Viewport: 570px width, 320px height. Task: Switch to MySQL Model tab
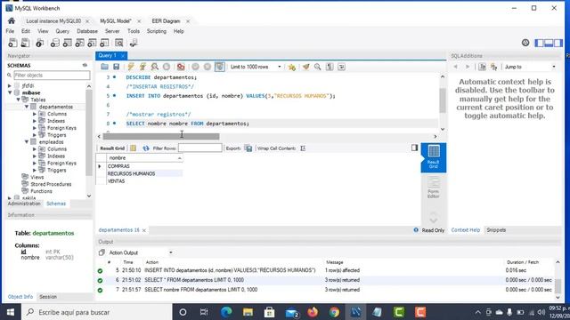[x=116, y=21]
